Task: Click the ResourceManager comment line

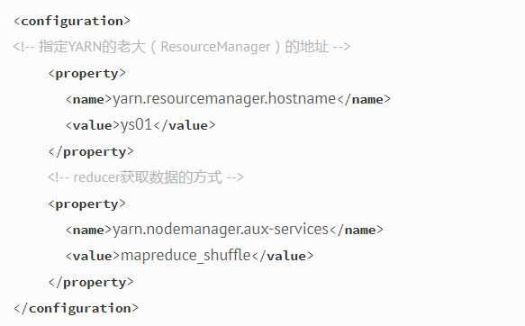Action: click(182, 47)
